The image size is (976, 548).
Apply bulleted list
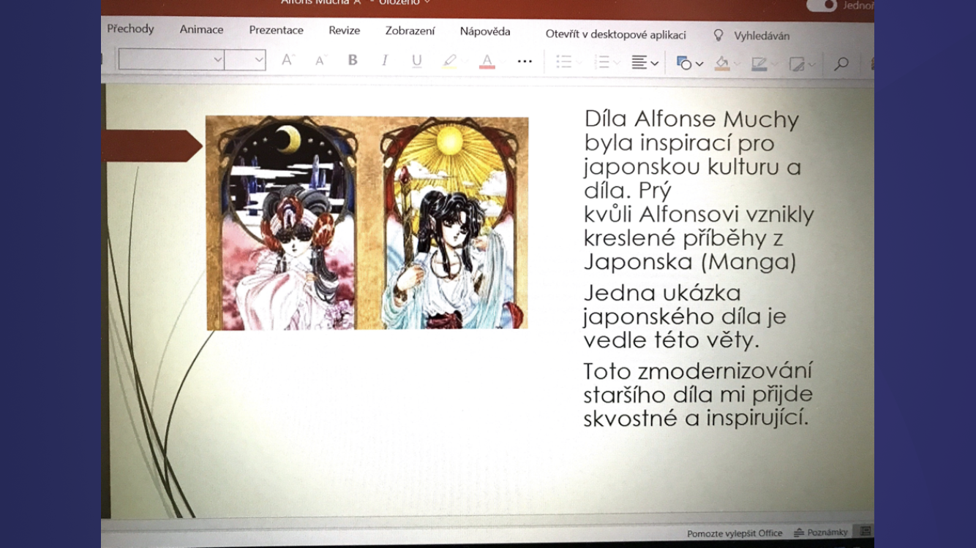tap(563, 62)
